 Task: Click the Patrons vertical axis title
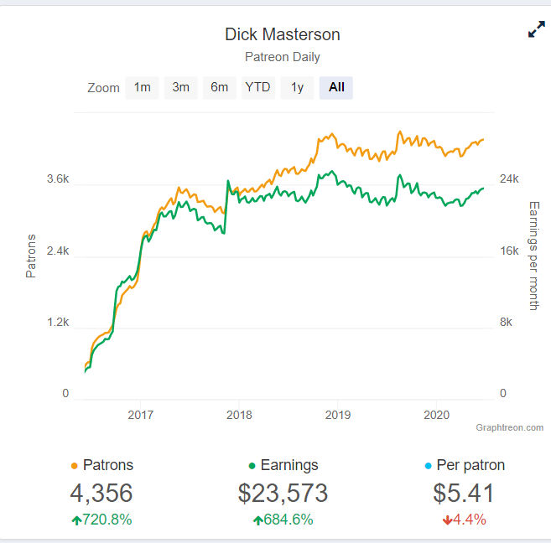point(31,256)
